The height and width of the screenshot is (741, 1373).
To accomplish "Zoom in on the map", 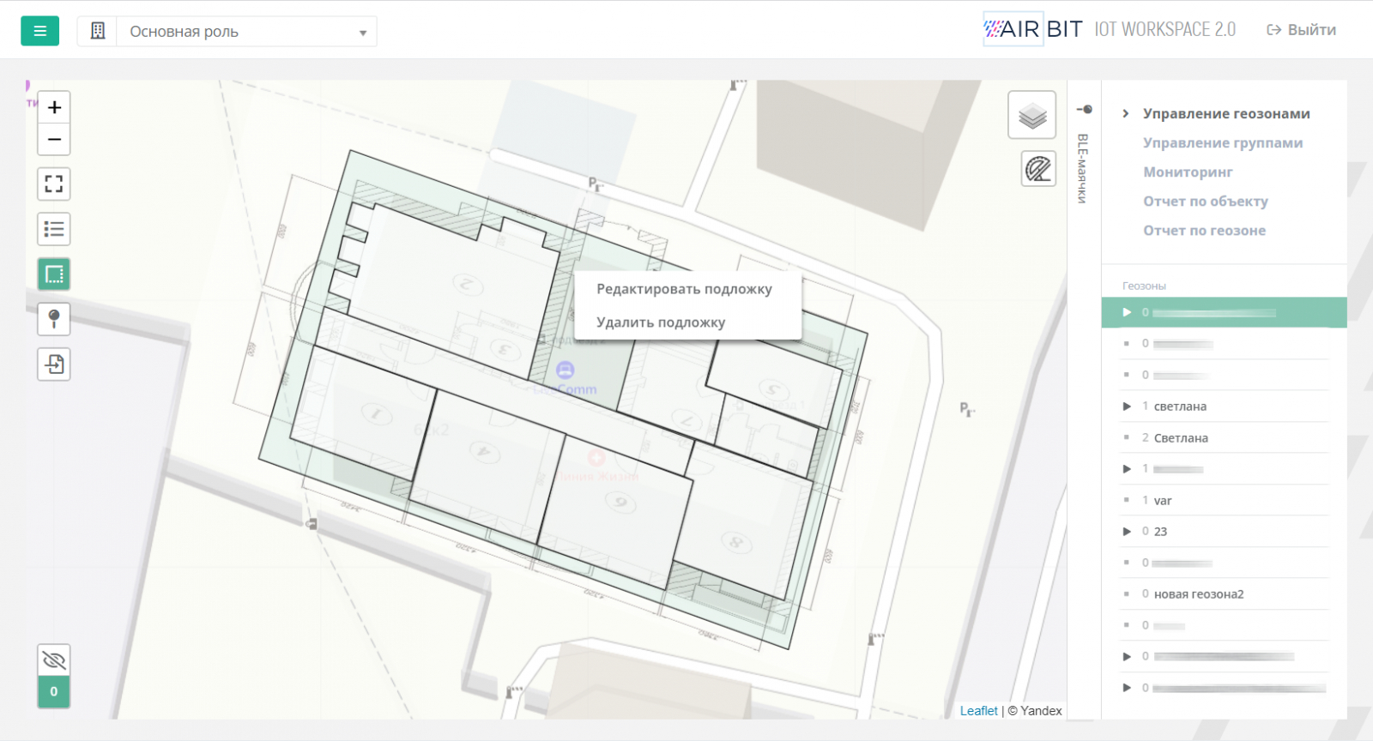I will (x=54, y=107).
